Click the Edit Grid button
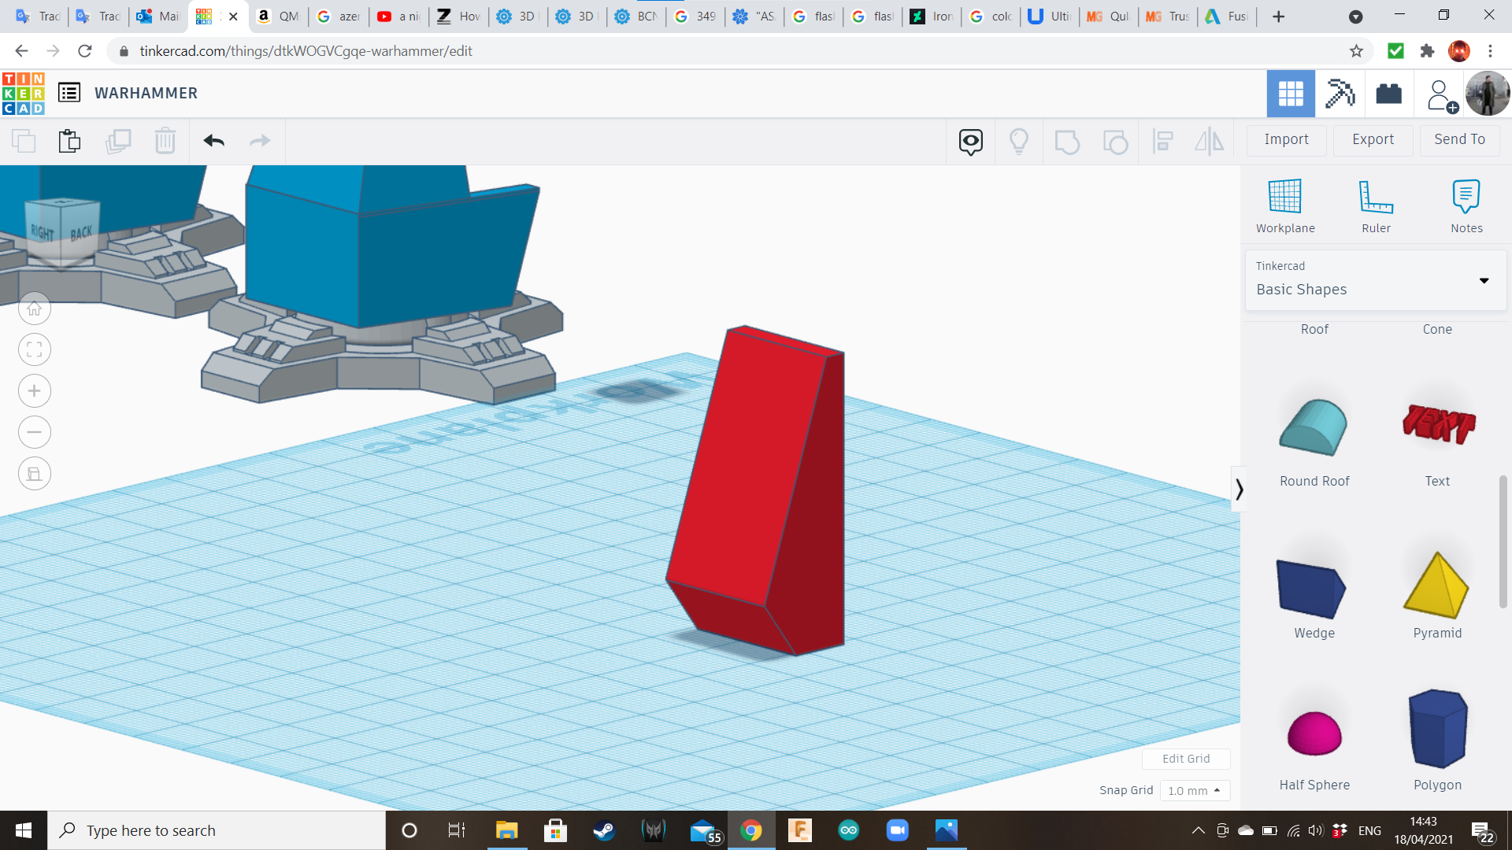The width and height of the screenshot is (1512, 850). (1185, 759)
